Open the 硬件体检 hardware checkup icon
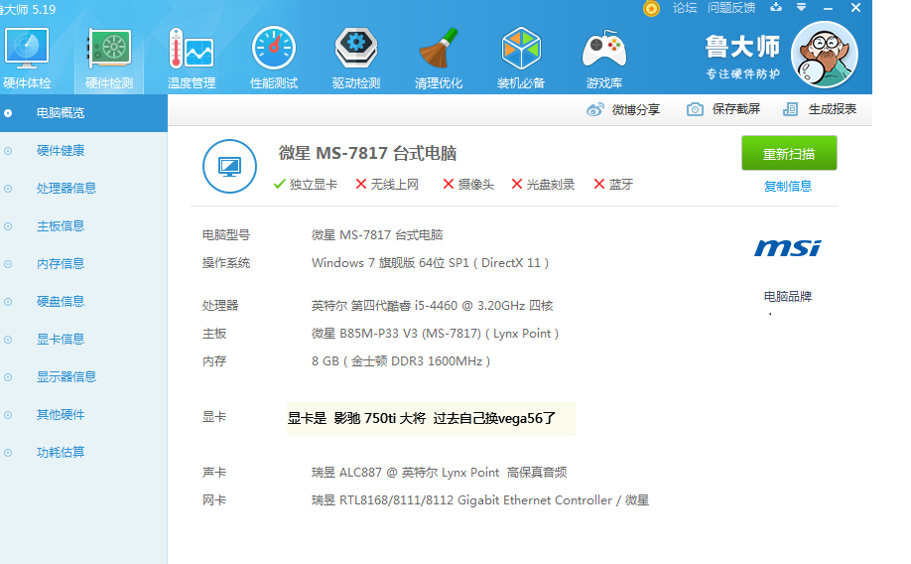 (26, 59)
